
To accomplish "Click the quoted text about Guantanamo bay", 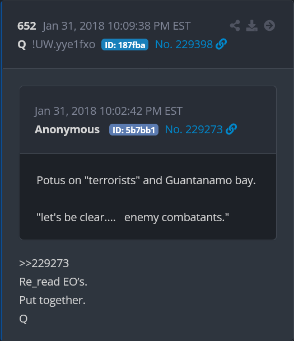I will [146, 180].
